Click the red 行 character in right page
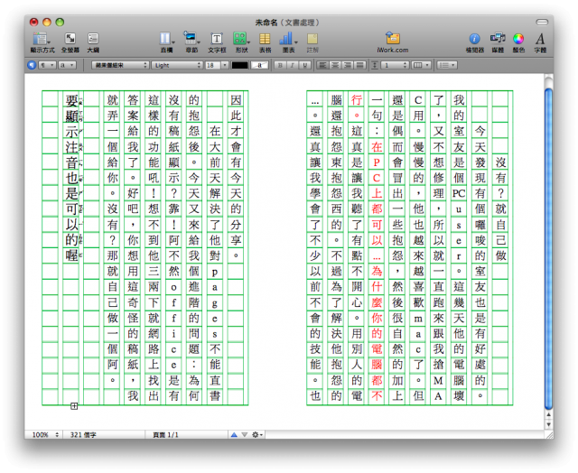The height and width of the screenshot is (473, 578). click(357, 99)
